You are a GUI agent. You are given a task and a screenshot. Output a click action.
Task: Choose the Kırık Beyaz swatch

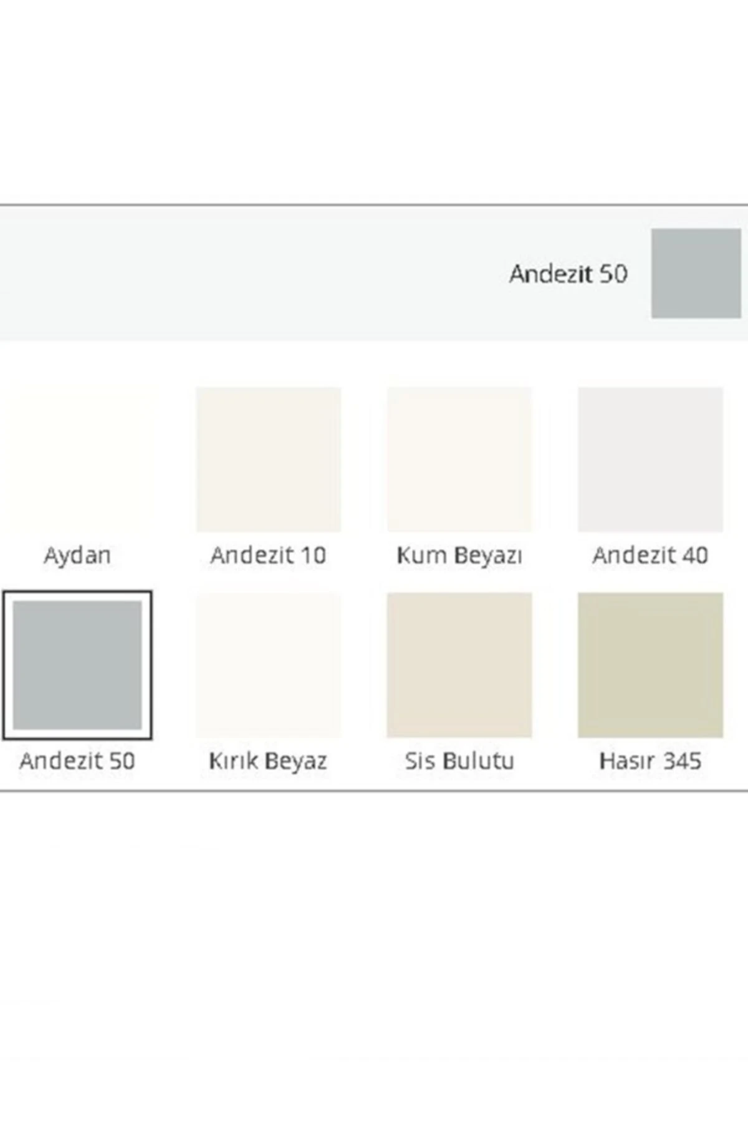[x=269, y=664]
